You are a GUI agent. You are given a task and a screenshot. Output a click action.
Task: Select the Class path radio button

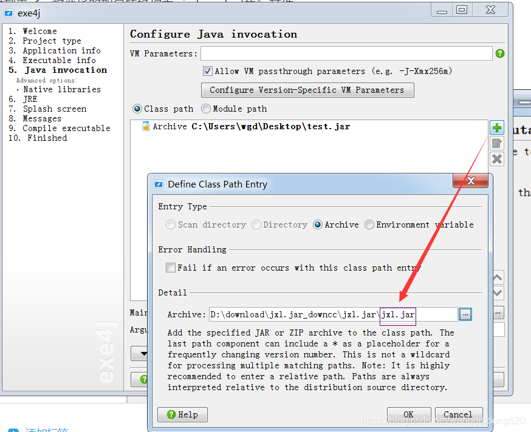coord(137,109)
